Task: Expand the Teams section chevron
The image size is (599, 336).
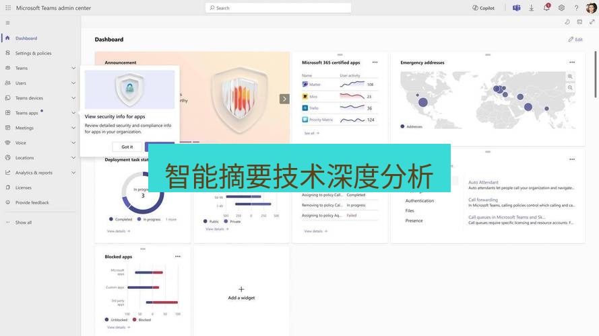Action: [x=73, y=68]
